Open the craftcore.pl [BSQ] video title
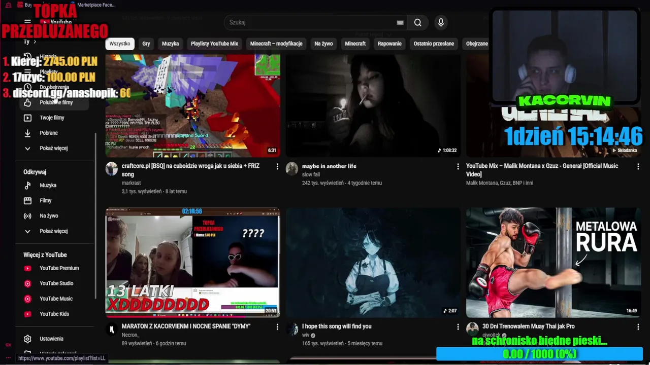650x365 pixels. pos(190,170)
